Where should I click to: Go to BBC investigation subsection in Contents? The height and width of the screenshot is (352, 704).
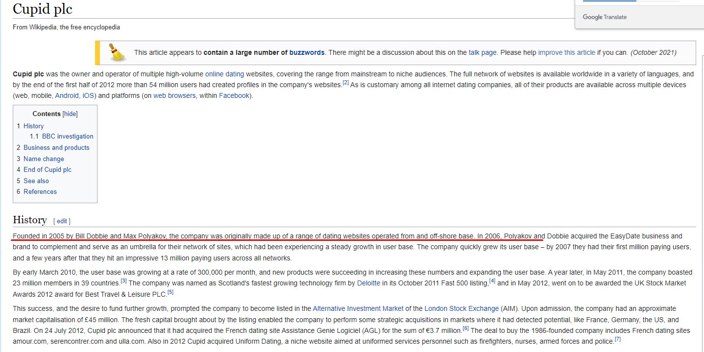coord(67,137)
